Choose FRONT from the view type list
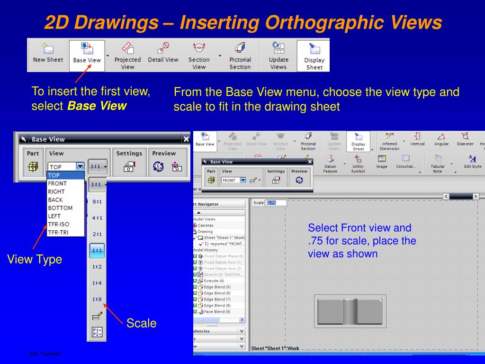485x364 pixels. click(x=65, y=183)
